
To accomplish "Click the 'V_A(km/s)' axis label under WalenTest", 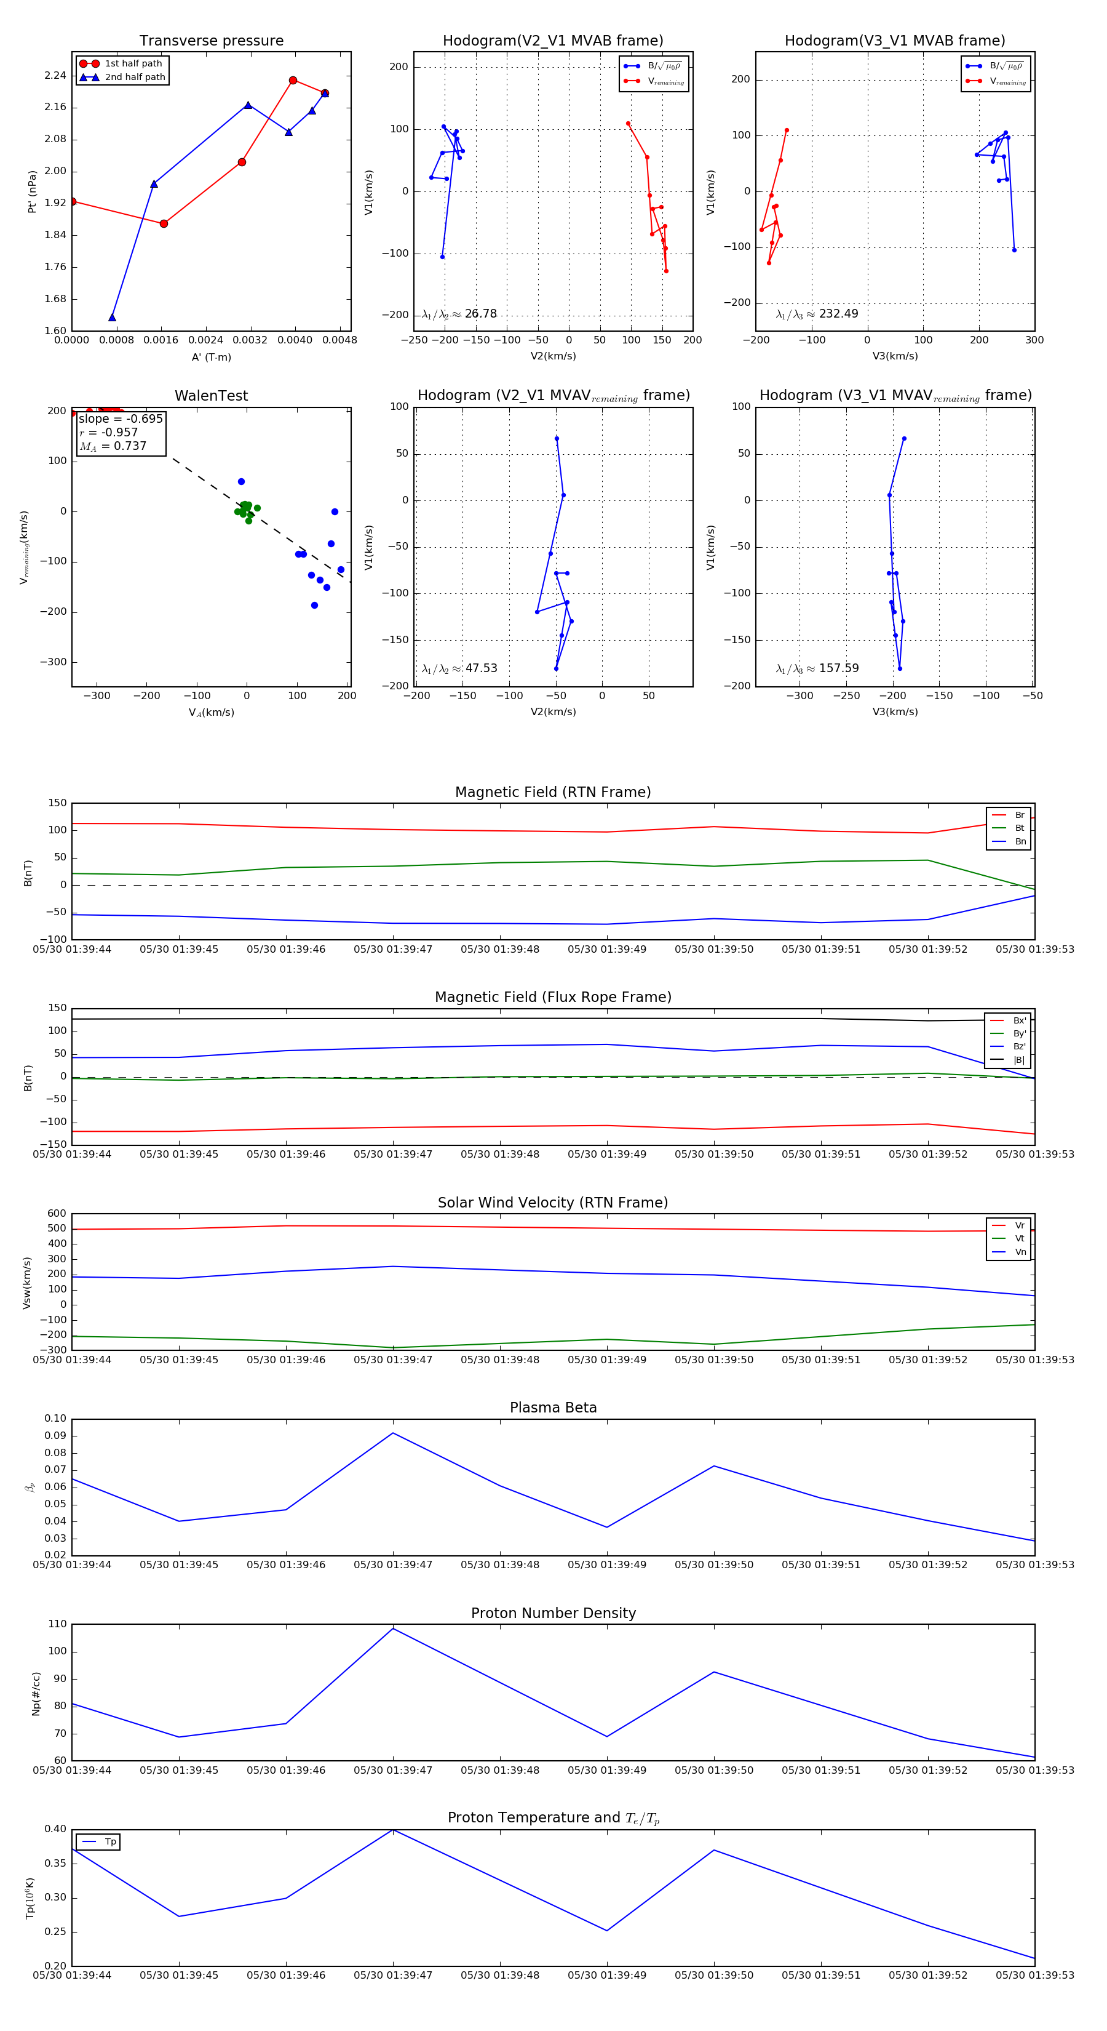I will [211, 713].
